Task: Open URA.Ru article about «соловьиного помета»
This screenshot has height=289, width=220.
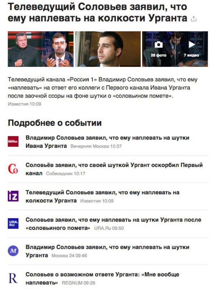Action: tap(114, 224)
